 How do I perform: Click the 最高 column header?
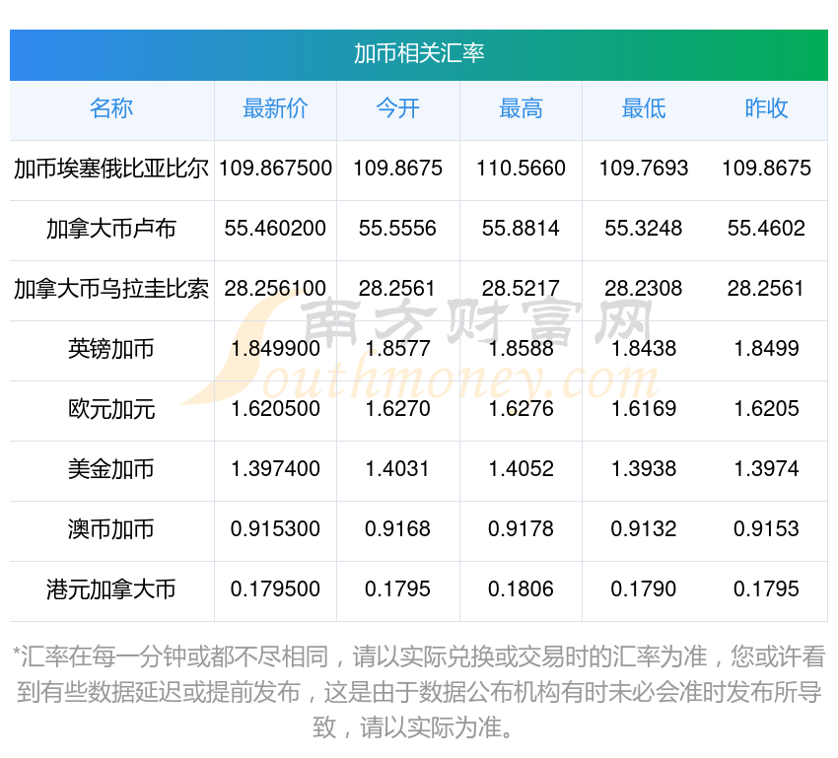[521, 109]
